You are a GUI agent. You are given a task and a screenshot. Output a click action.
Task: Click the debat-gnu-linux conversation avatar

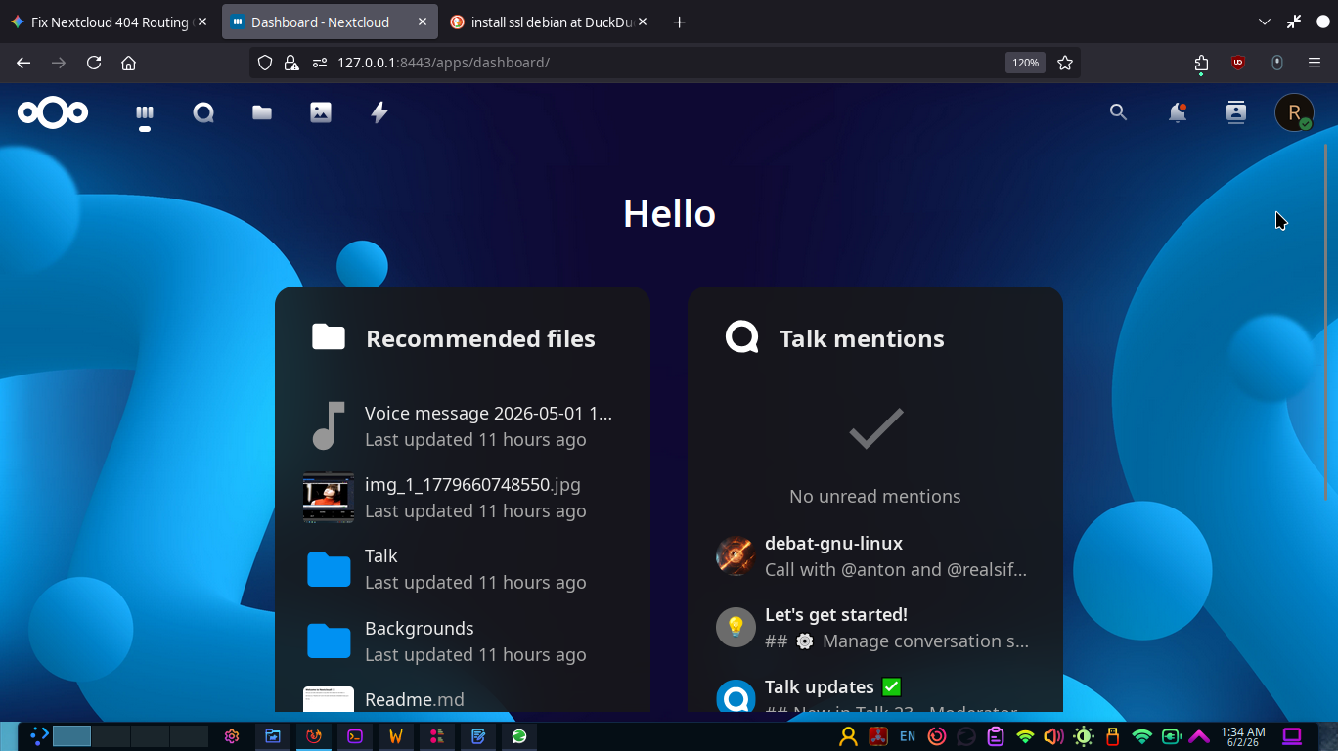[x=736, y=555]
